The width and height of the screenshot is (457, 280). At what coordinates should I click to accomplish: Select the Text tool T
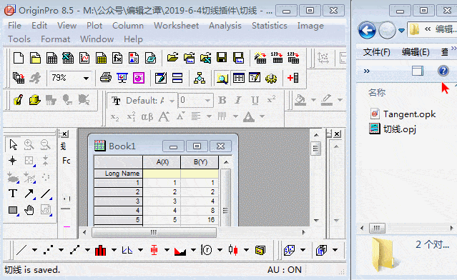pos(13,194)
